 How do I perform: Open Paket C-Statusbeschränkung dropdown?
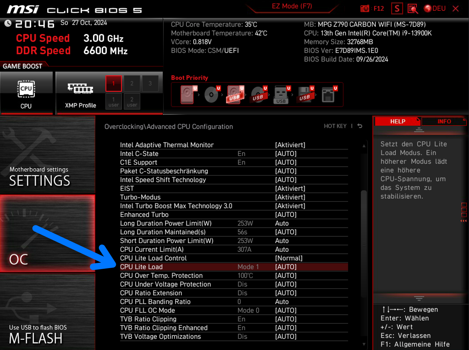click(286, 171)
